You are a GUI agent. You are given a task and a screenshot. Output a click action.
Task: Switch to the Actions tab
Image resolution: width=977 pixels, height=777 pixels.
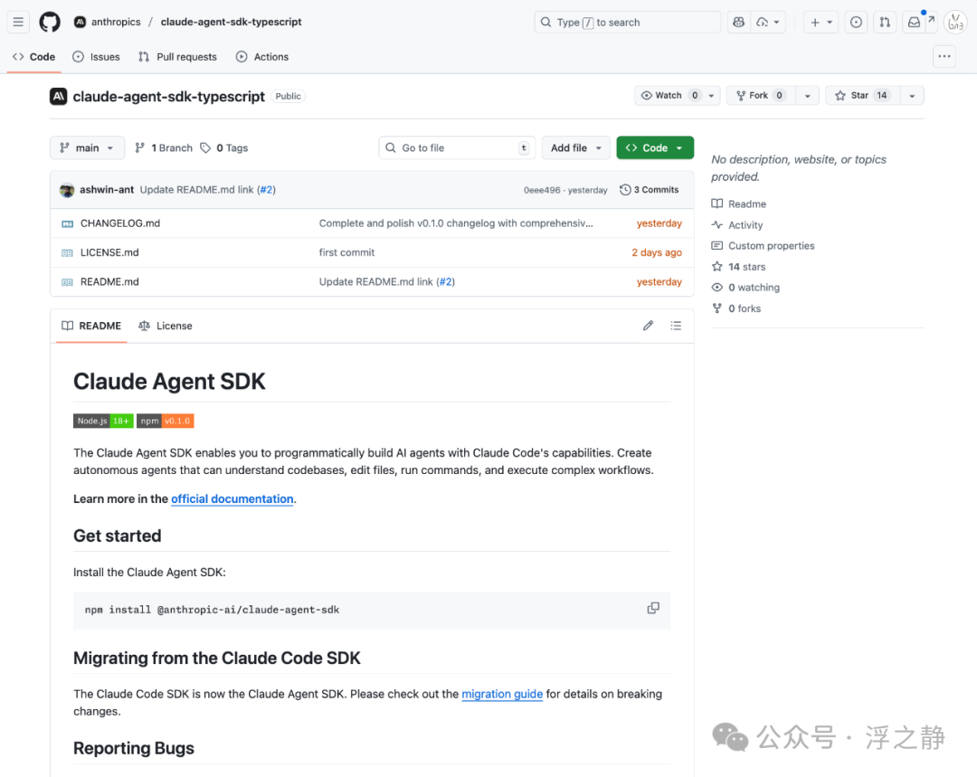click(262, 57)
